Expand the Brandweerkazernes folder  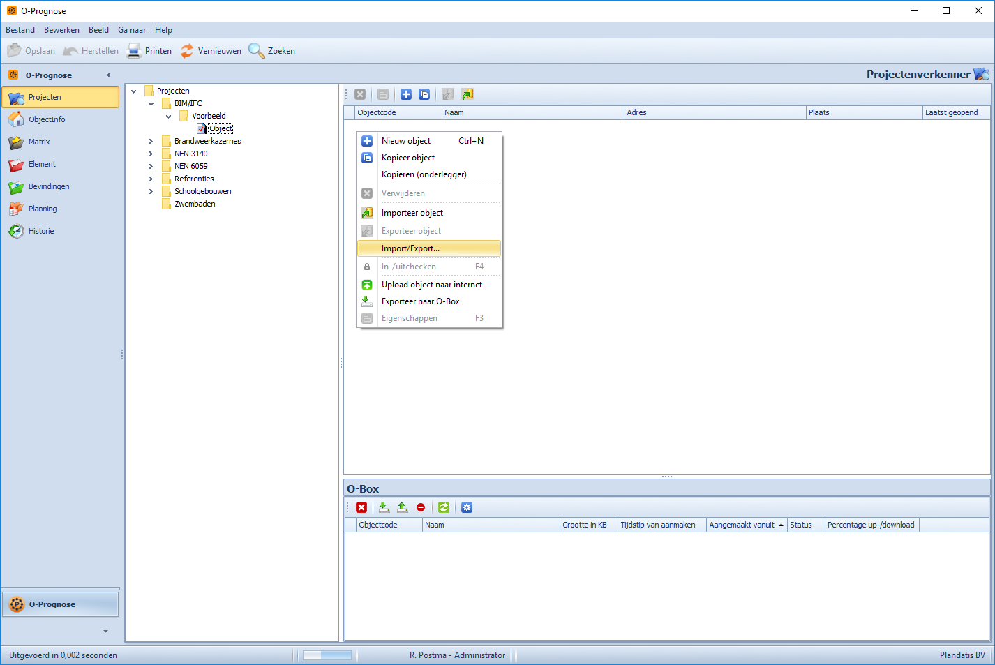[x=151, y=141]
